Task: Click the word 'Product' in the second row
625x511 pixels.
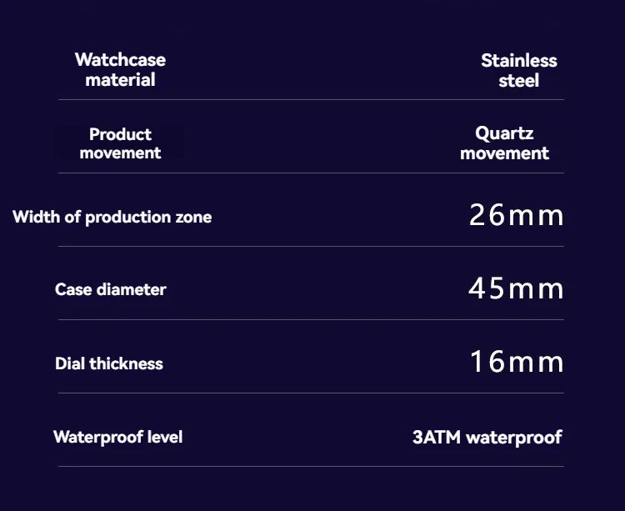Action: click(120, 134)
